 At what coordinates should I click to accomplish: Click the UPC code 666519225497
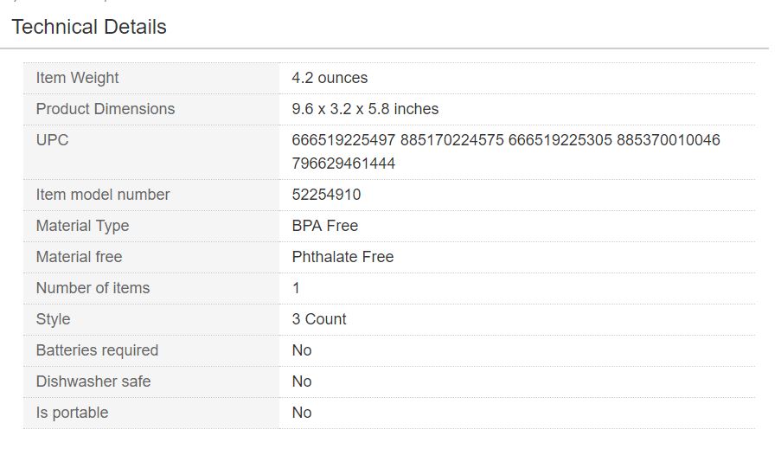click(343, 140)
